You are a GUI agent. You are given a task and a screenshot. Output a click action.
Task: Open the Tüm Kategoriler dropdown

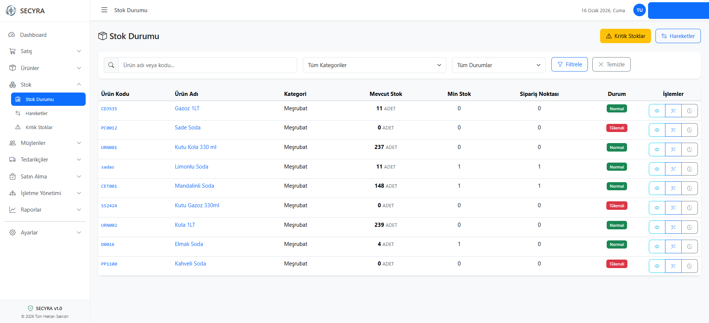point(374,65)
